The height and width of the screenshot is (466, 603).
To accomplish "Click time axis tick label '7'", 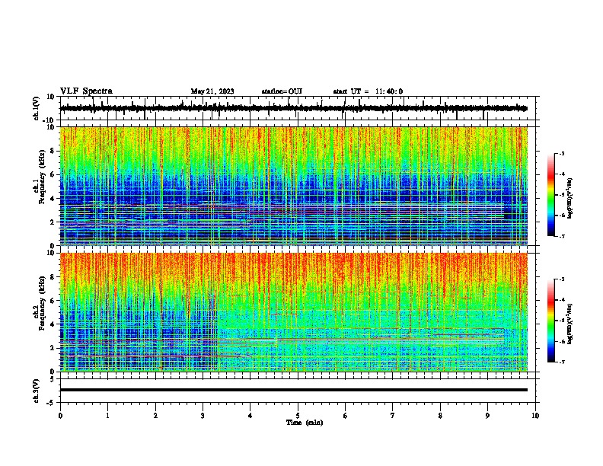I will point(393,416).
